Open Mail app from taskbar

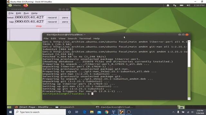[x=99, y=112]
